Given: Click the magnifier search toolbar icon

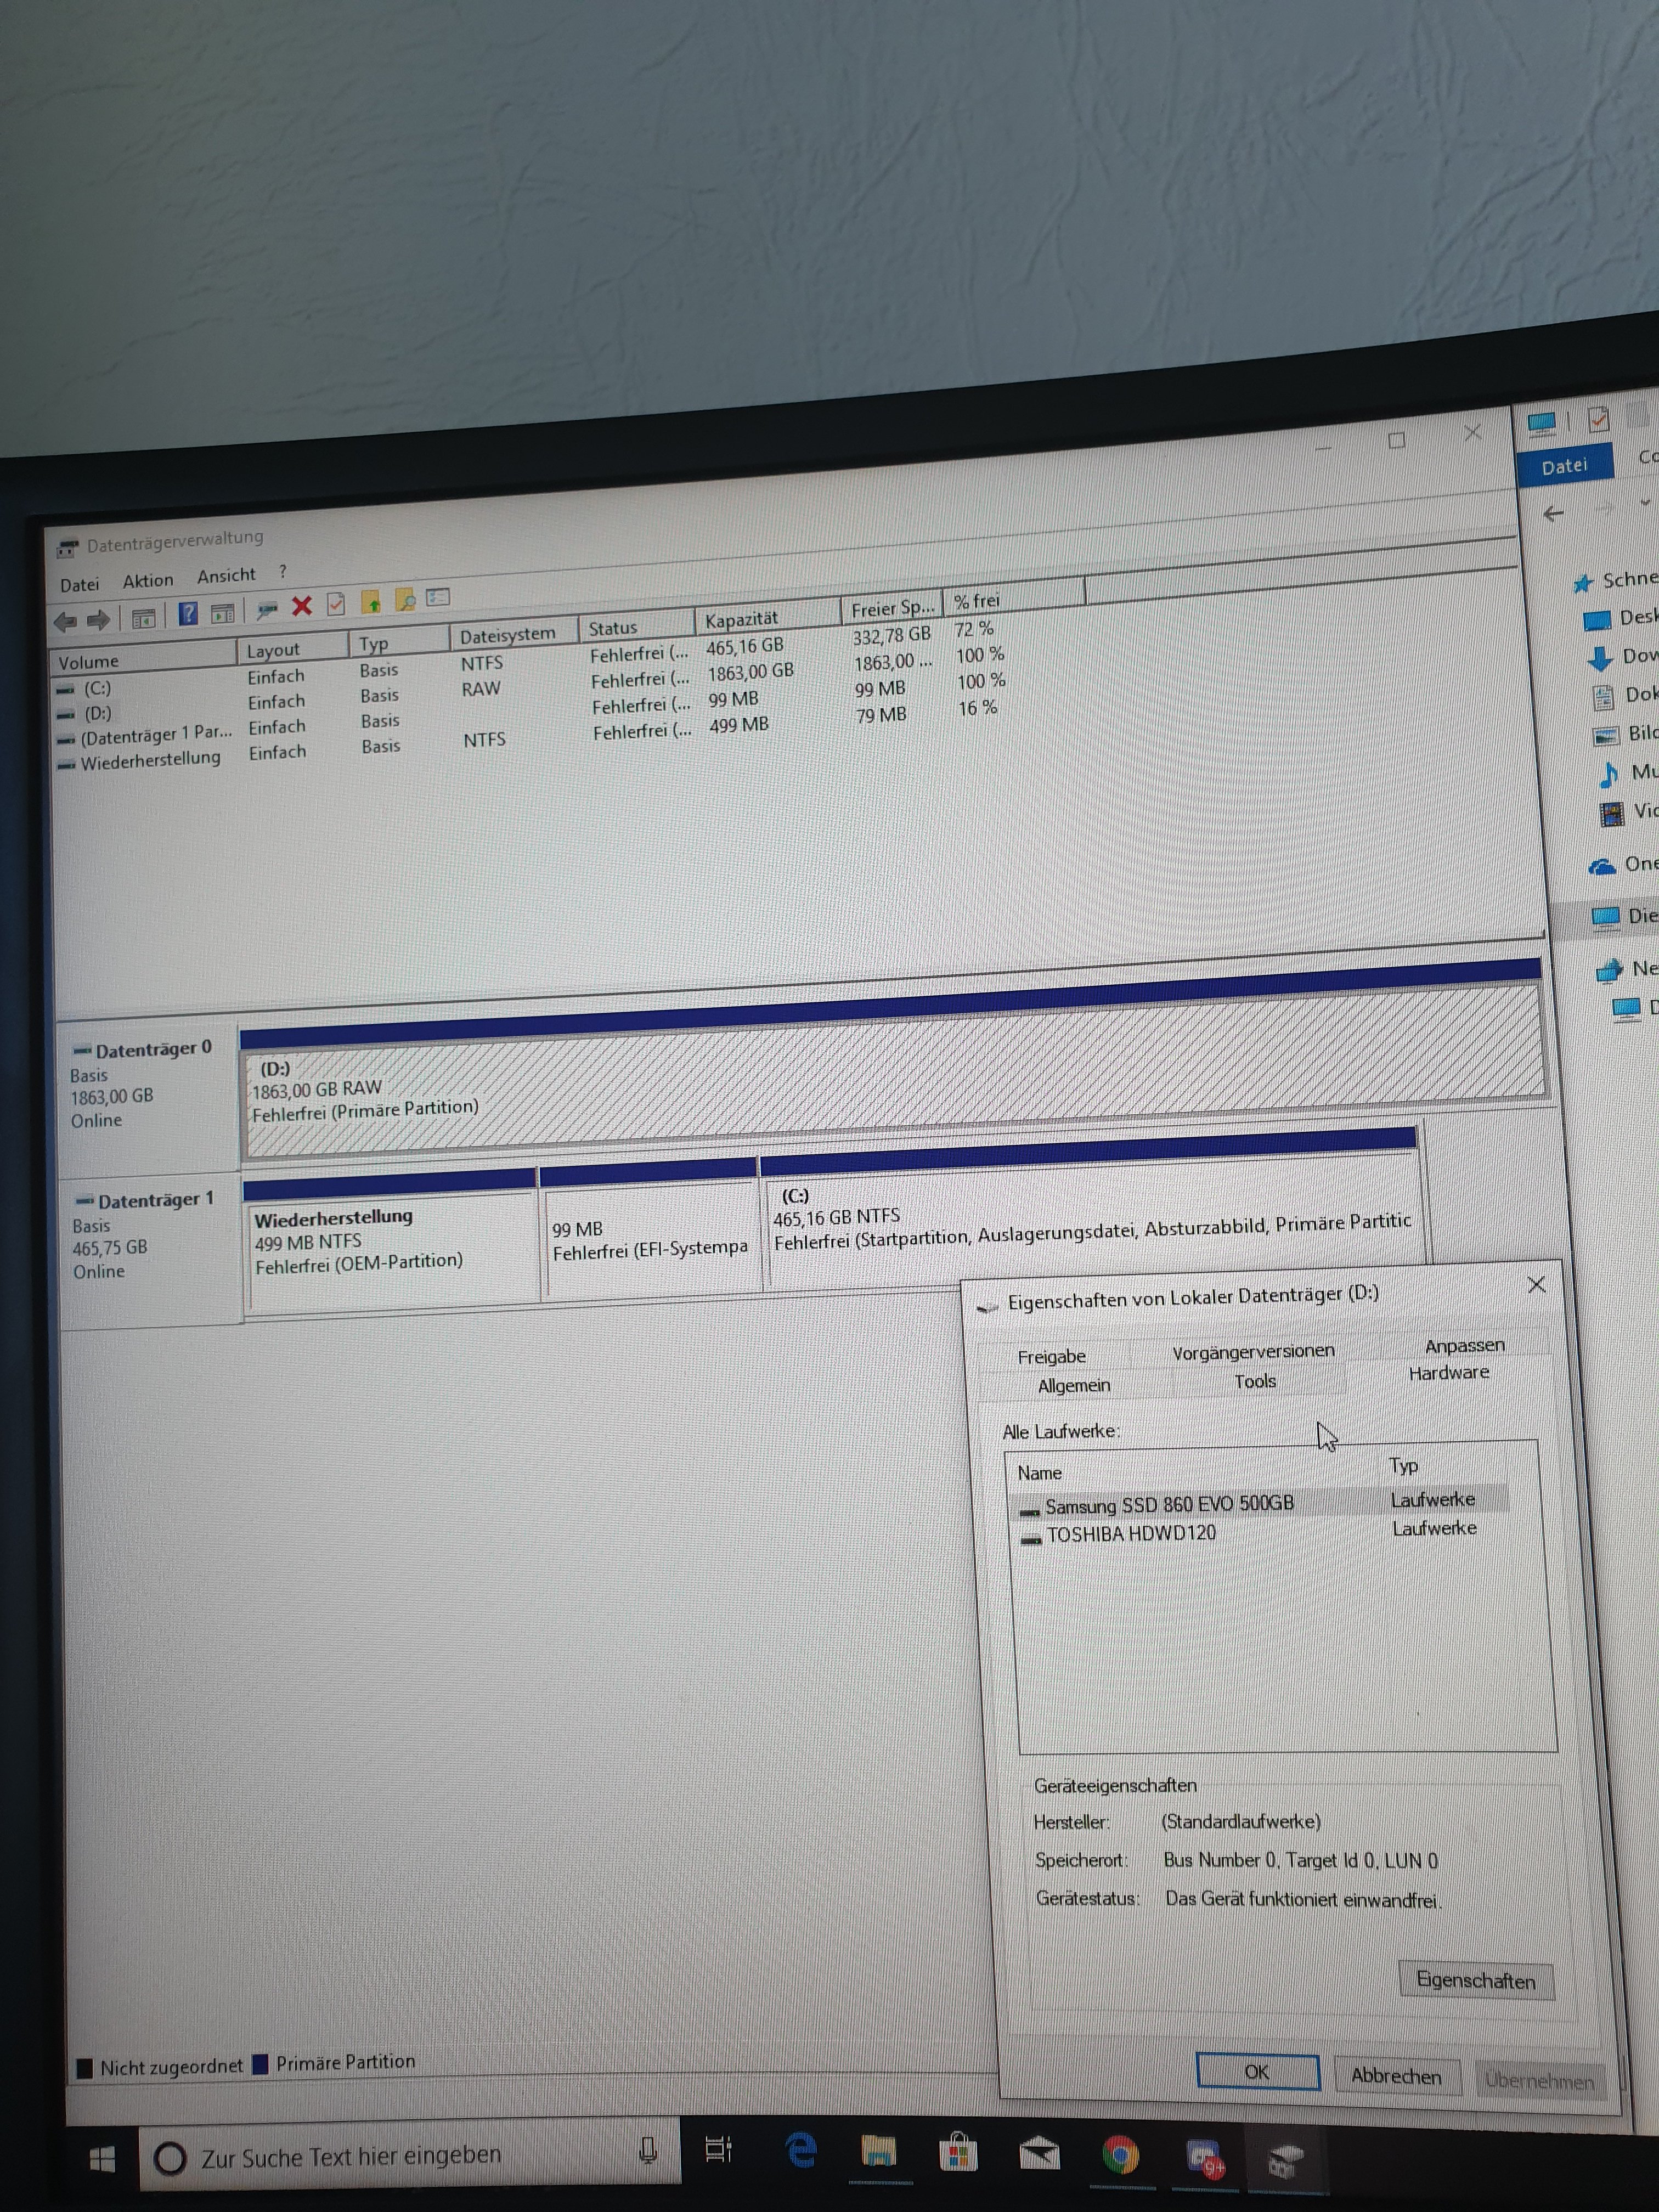Looking at the screenshot, I should point(405,600).
